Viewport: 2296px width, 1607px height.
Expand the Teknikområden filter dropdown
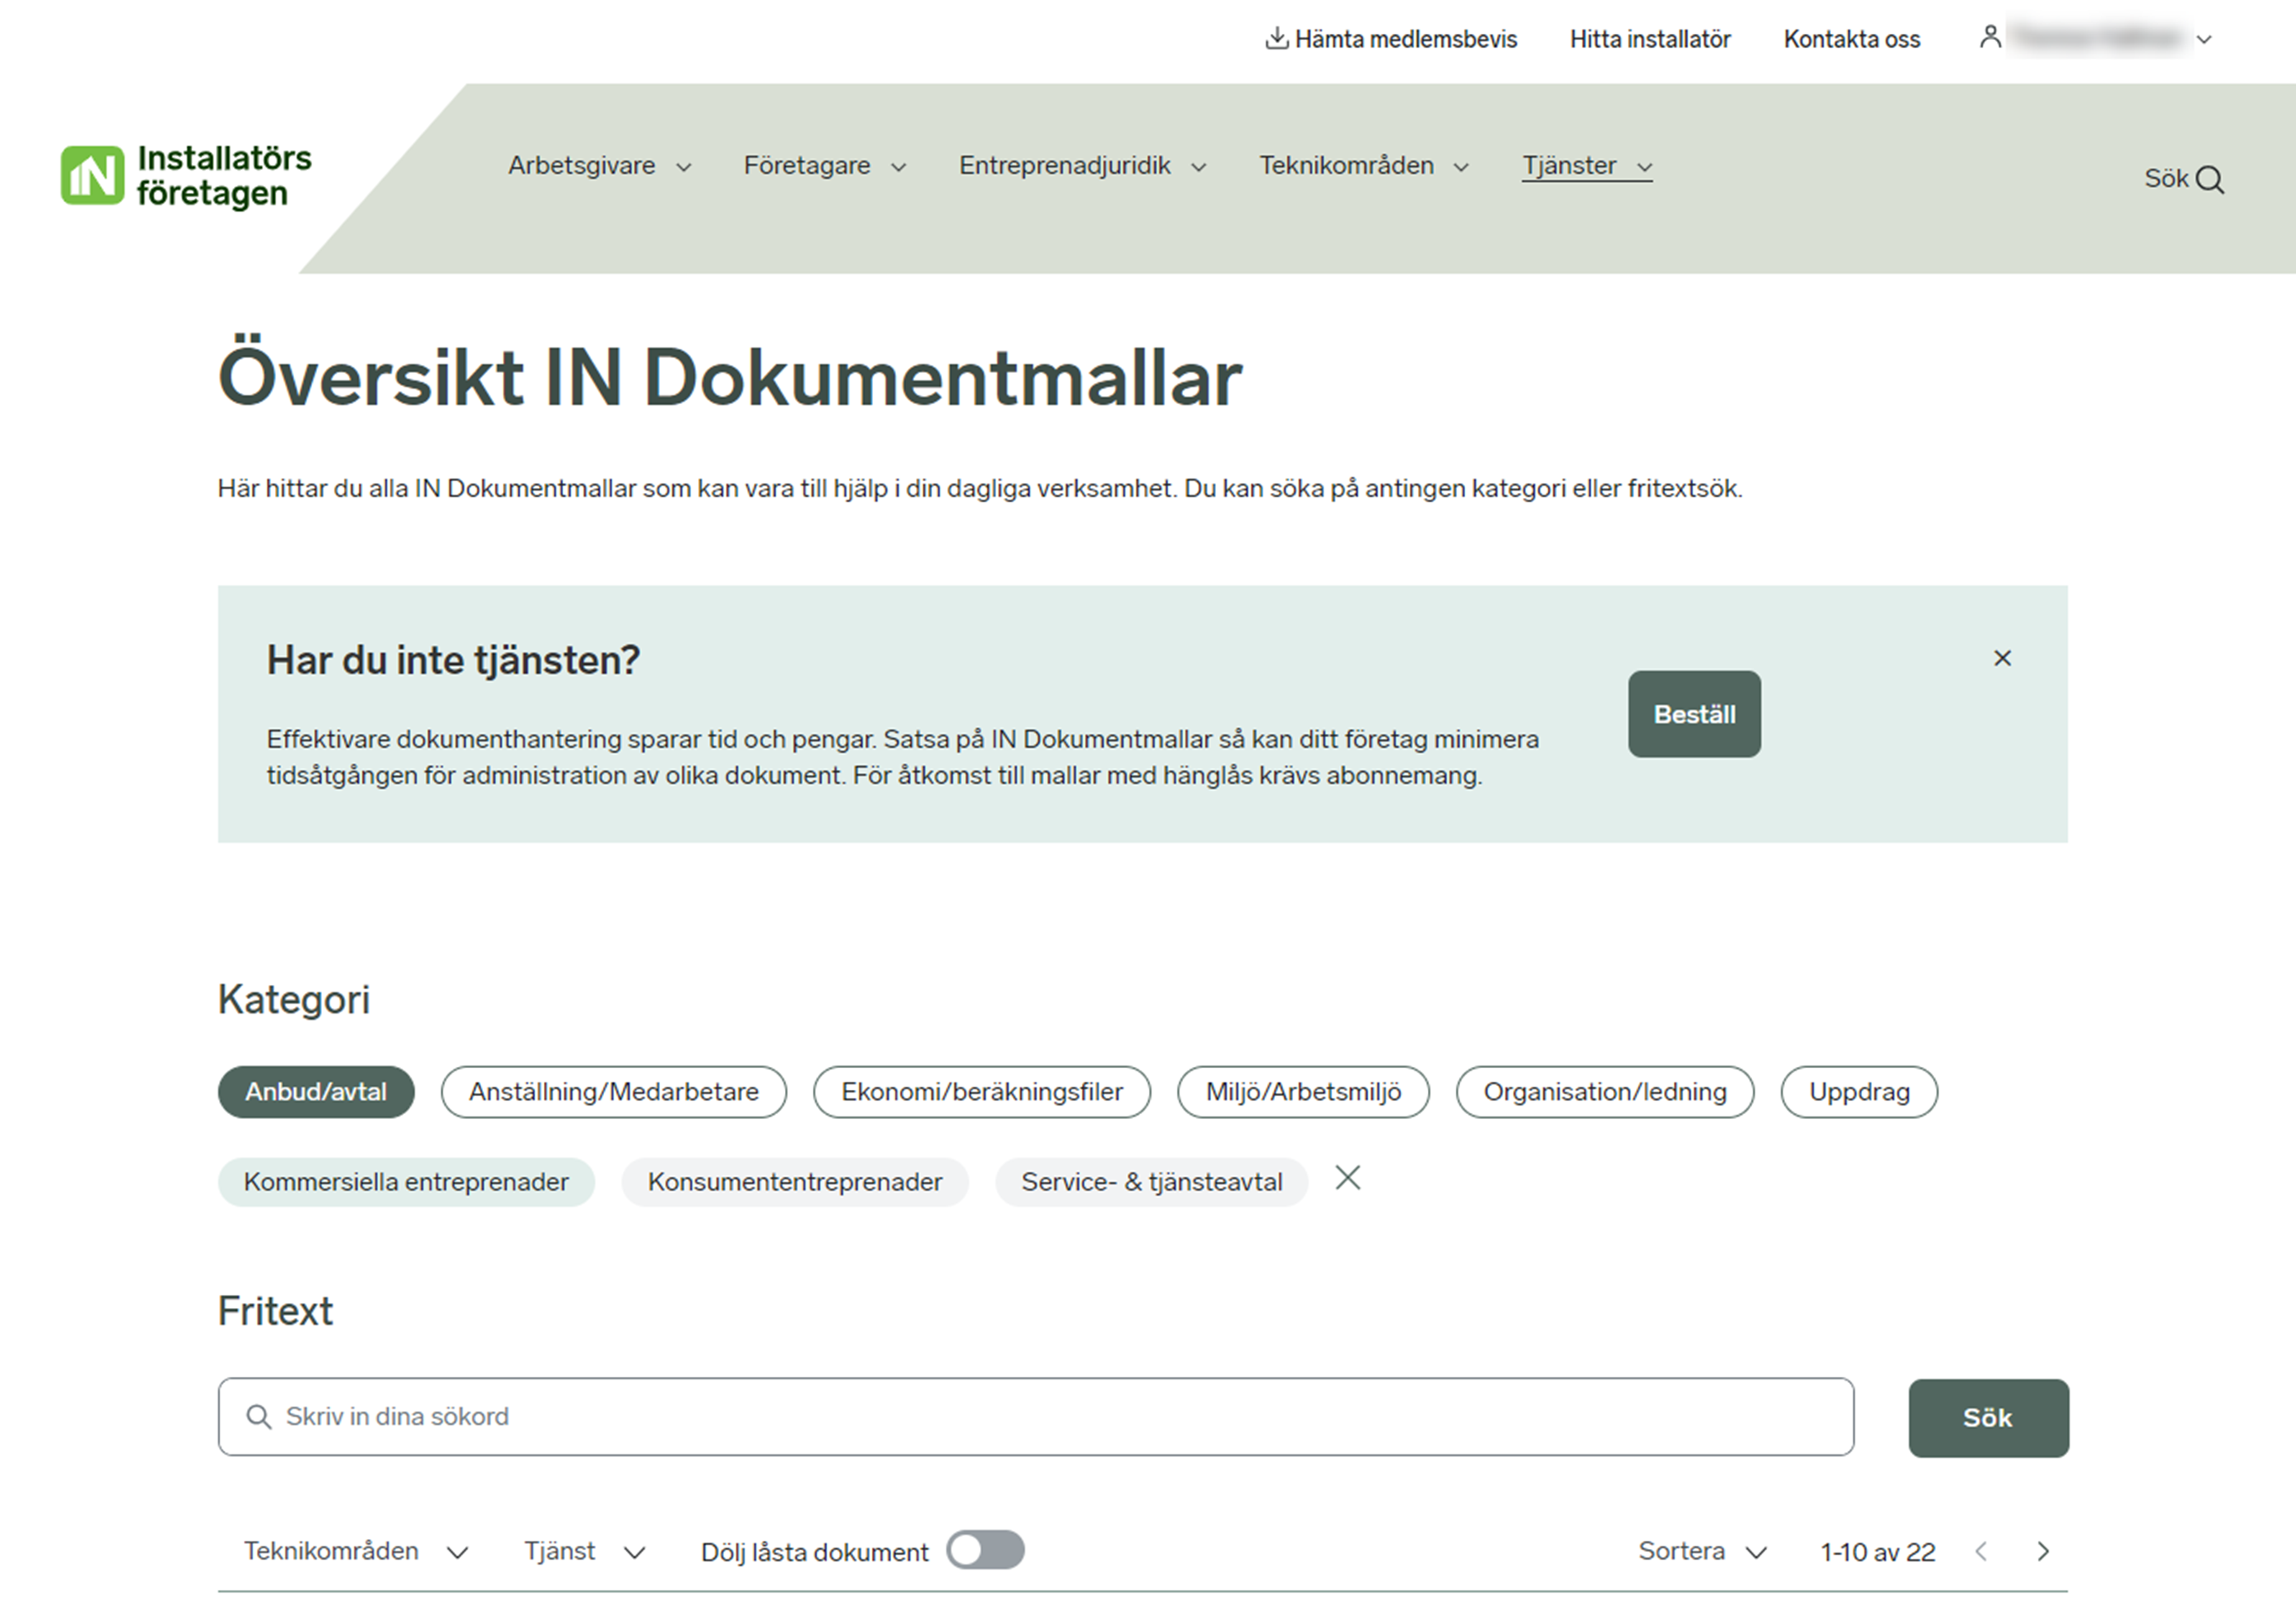[356, 1551]
